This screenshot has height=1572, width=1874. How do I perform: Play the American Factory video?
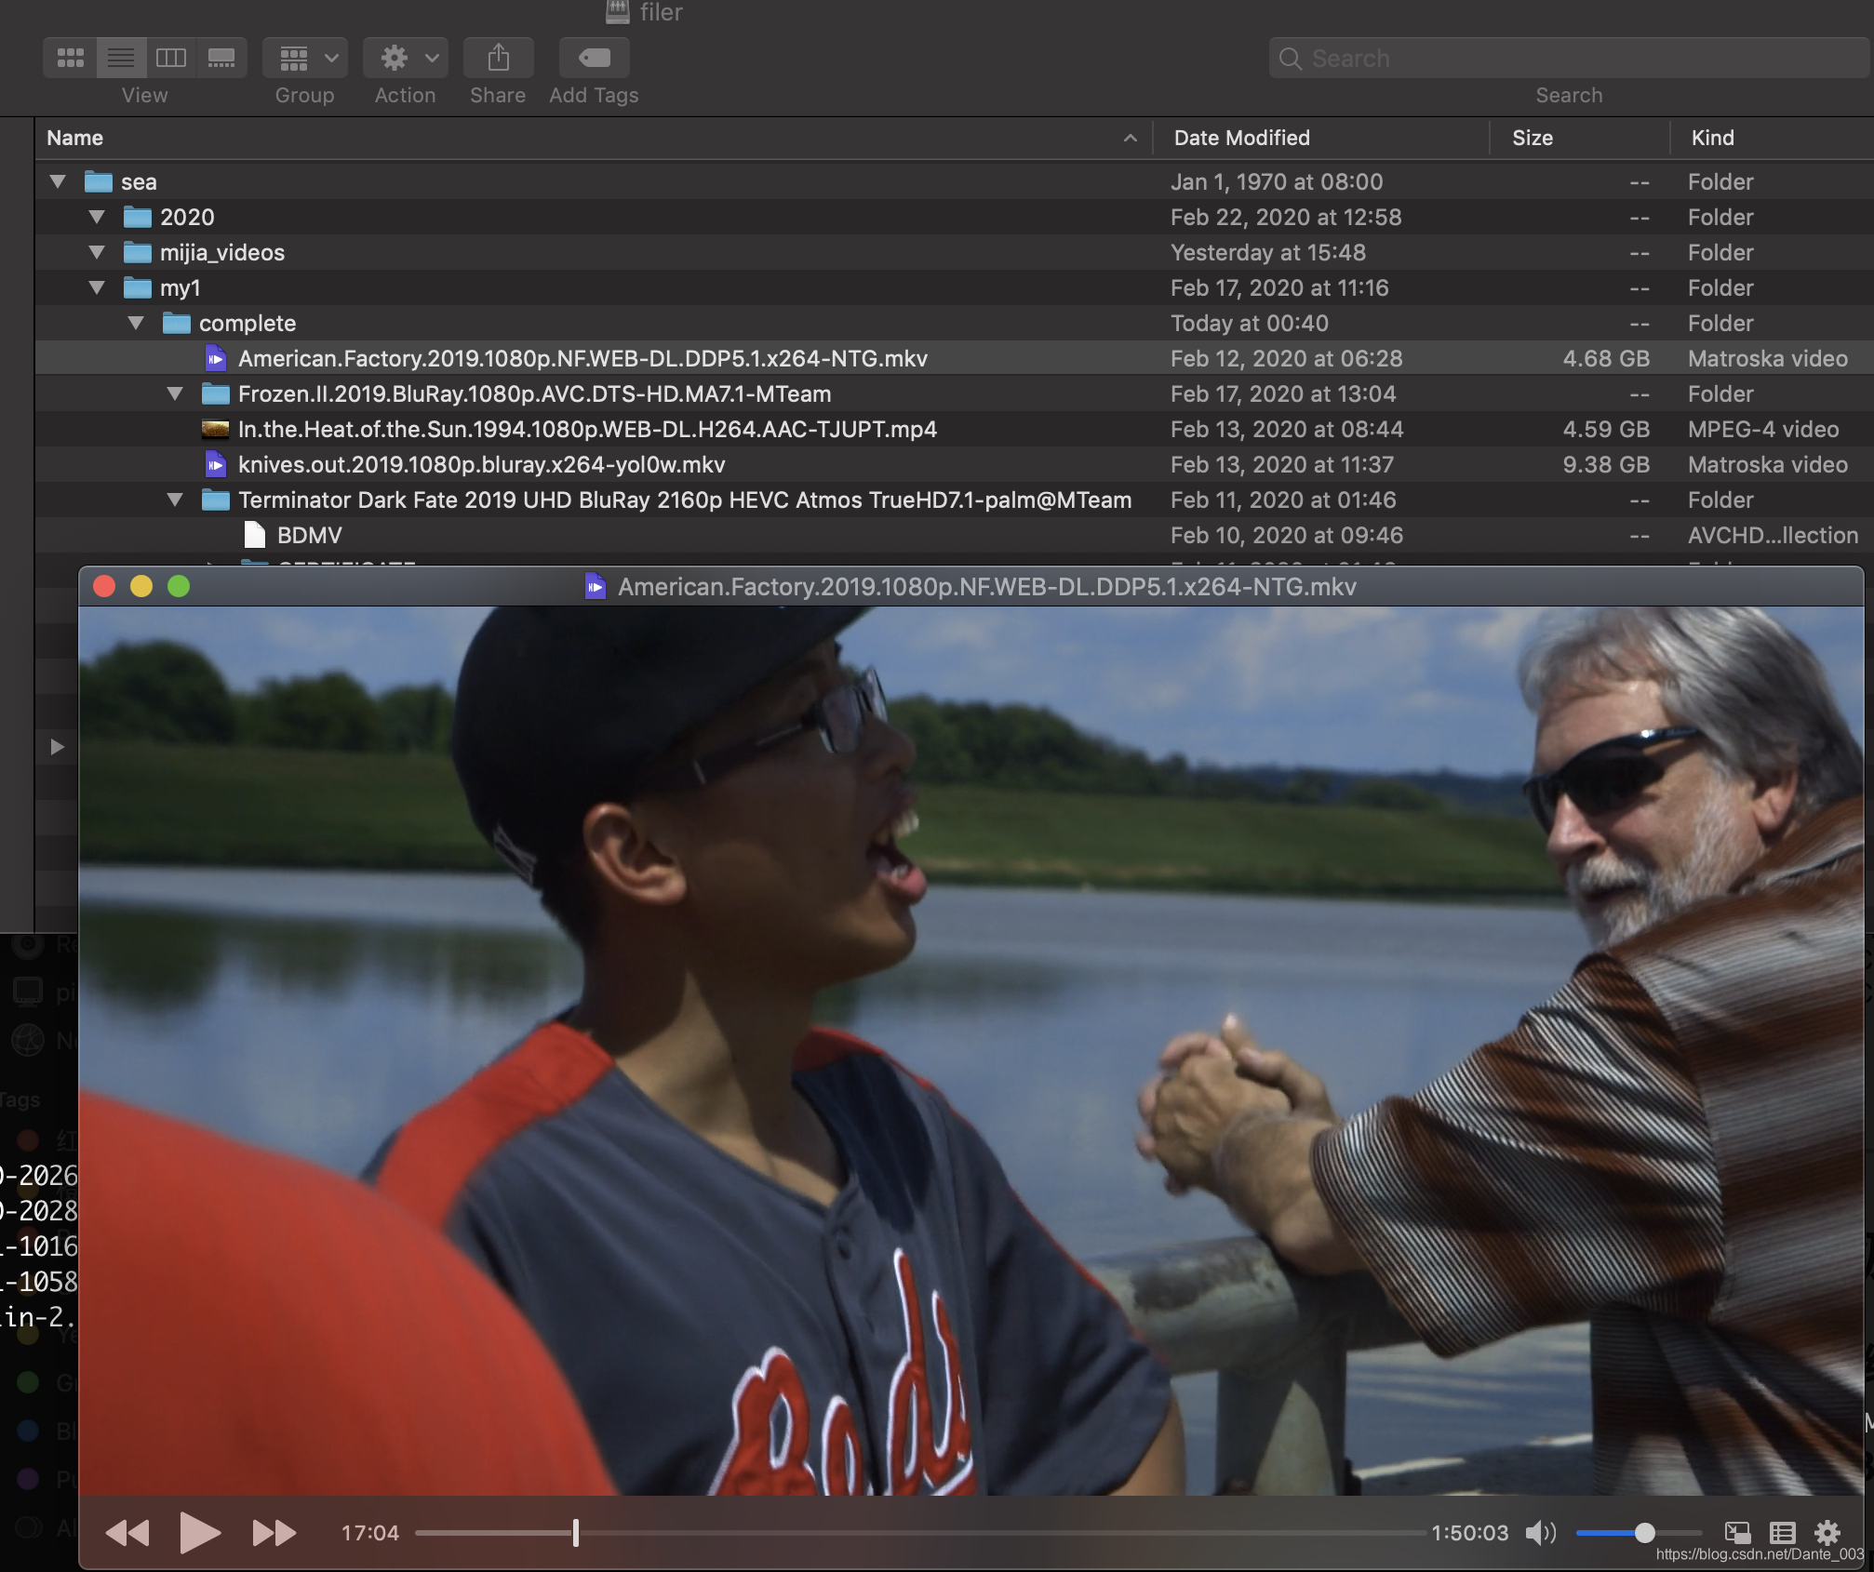(200, 1532)
